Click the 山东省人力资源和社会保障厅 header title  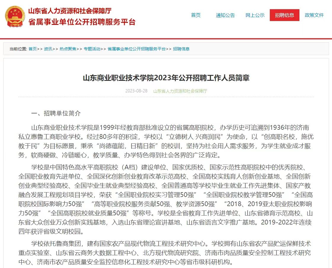click(70, 11)
